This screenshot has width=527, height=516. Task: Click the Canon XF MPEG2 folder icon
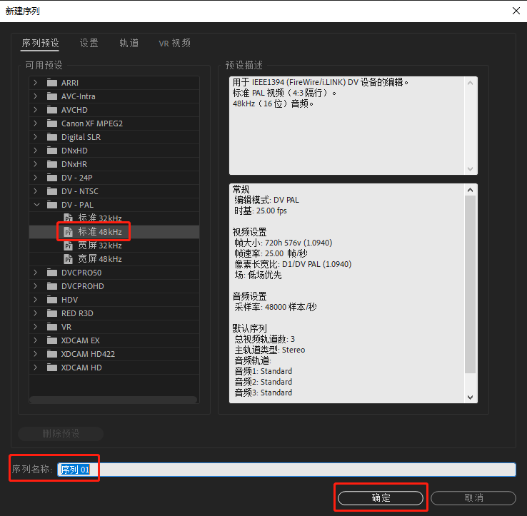point(51,123)
